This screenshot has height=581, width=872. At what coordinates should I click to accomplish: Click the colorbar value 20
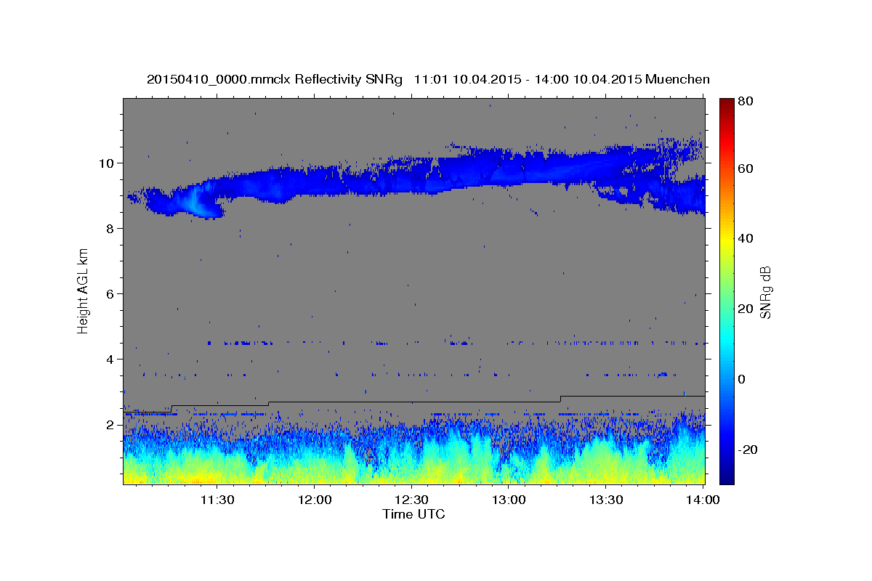(x=747, y=309)
